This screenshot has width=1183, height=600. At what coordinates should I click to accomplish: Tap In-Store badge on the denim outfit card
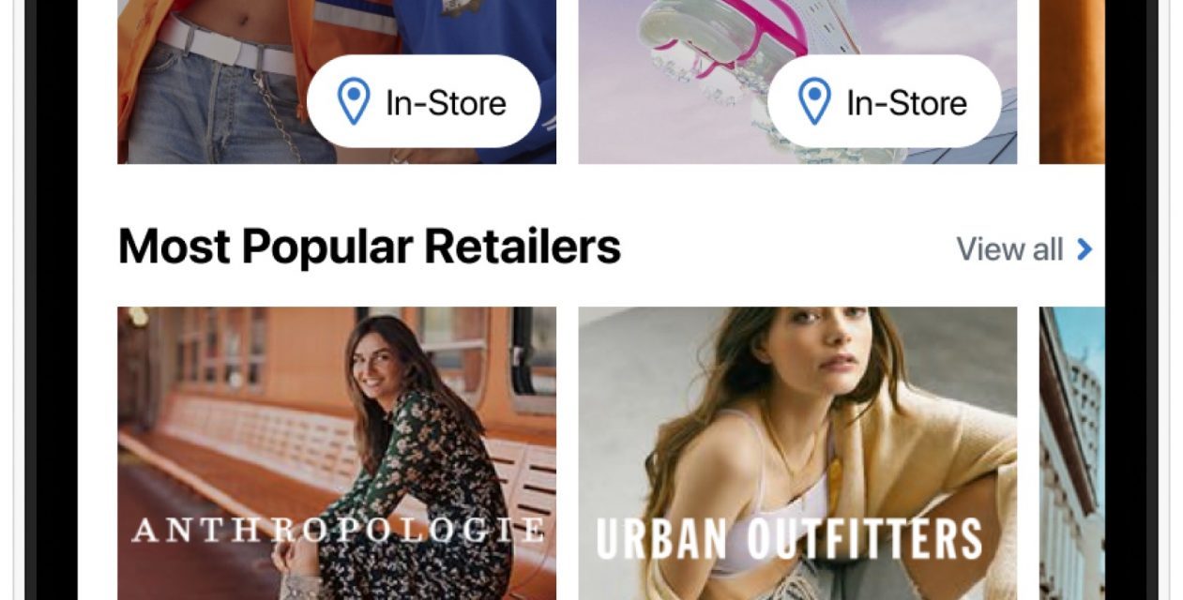pyautogui.click(x=423, y=101)
